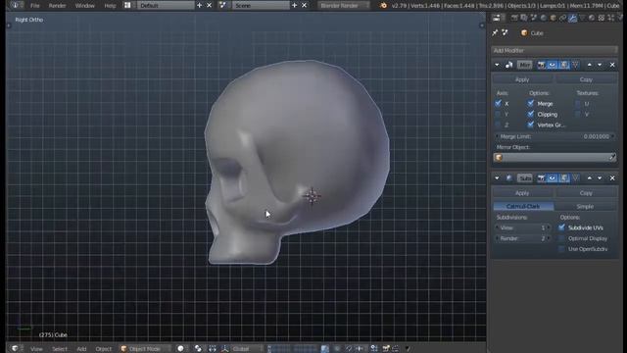Open the Window menu
The image size is (627, 353).
[x=85, y=6]
